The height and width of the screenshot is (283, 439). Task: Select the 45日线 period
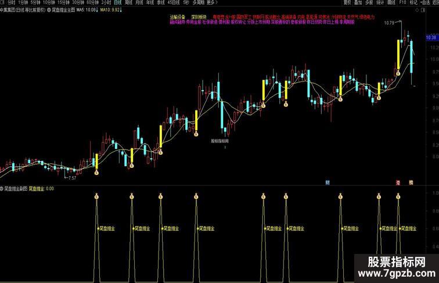(173, 2)
